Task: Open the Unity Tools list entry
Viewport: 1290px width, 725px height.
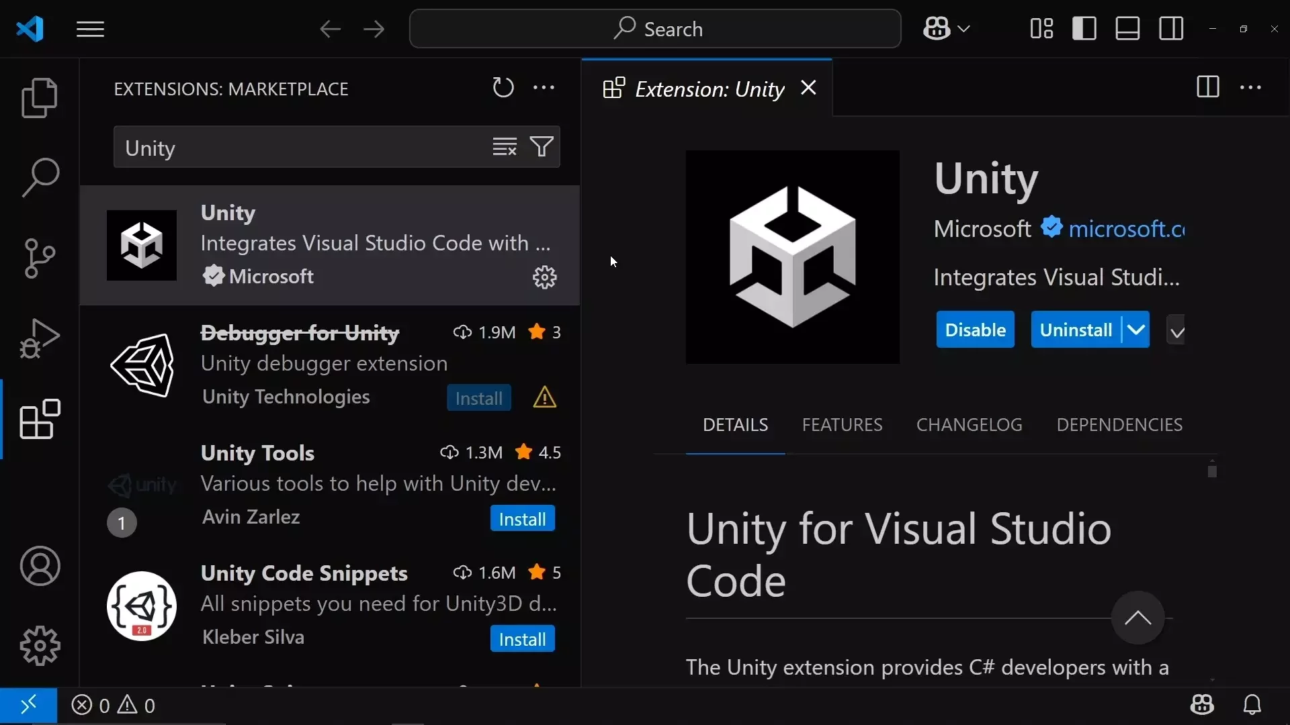Action: pos(330,485)
